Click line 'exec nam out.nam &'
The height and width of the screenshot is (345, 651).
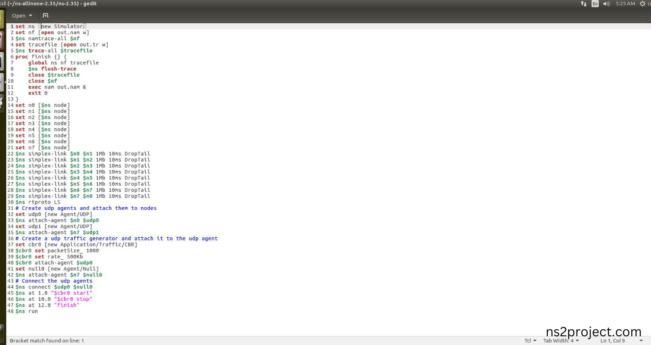pyautogui.click(x=57, y=87)
